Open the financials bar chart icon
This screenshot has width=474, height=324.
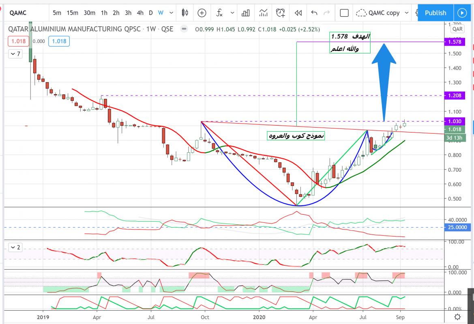pos(245,13)
